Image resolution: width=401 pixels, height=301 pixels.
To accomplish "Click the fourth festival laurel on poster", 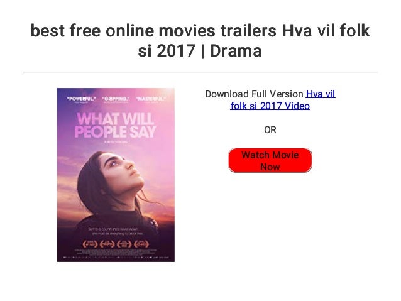I will coord(141,244).
